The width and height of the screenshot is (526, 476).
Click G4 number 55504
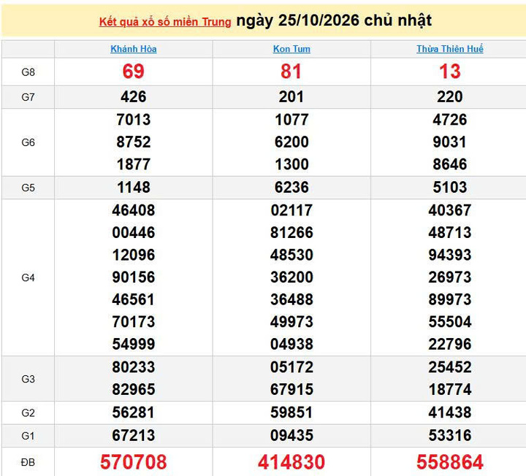(450, 322)
